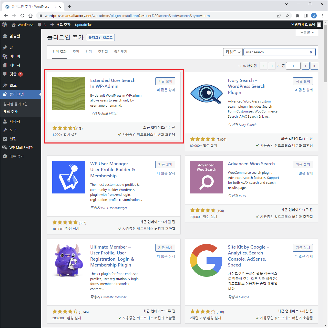Click the Ultimate Member monster thumbnail
328x328 pixels.
[69, 260]
